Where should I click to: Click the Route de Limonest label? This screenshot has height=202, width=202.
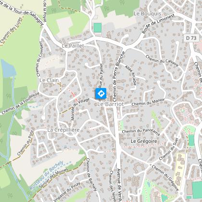(x=158, y=24)
